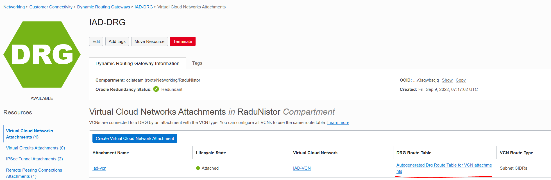Screen dimensions: 551x180
Task: Click Create Virtual Cloud Network Attachment
Action: click(x=135, y=139)
